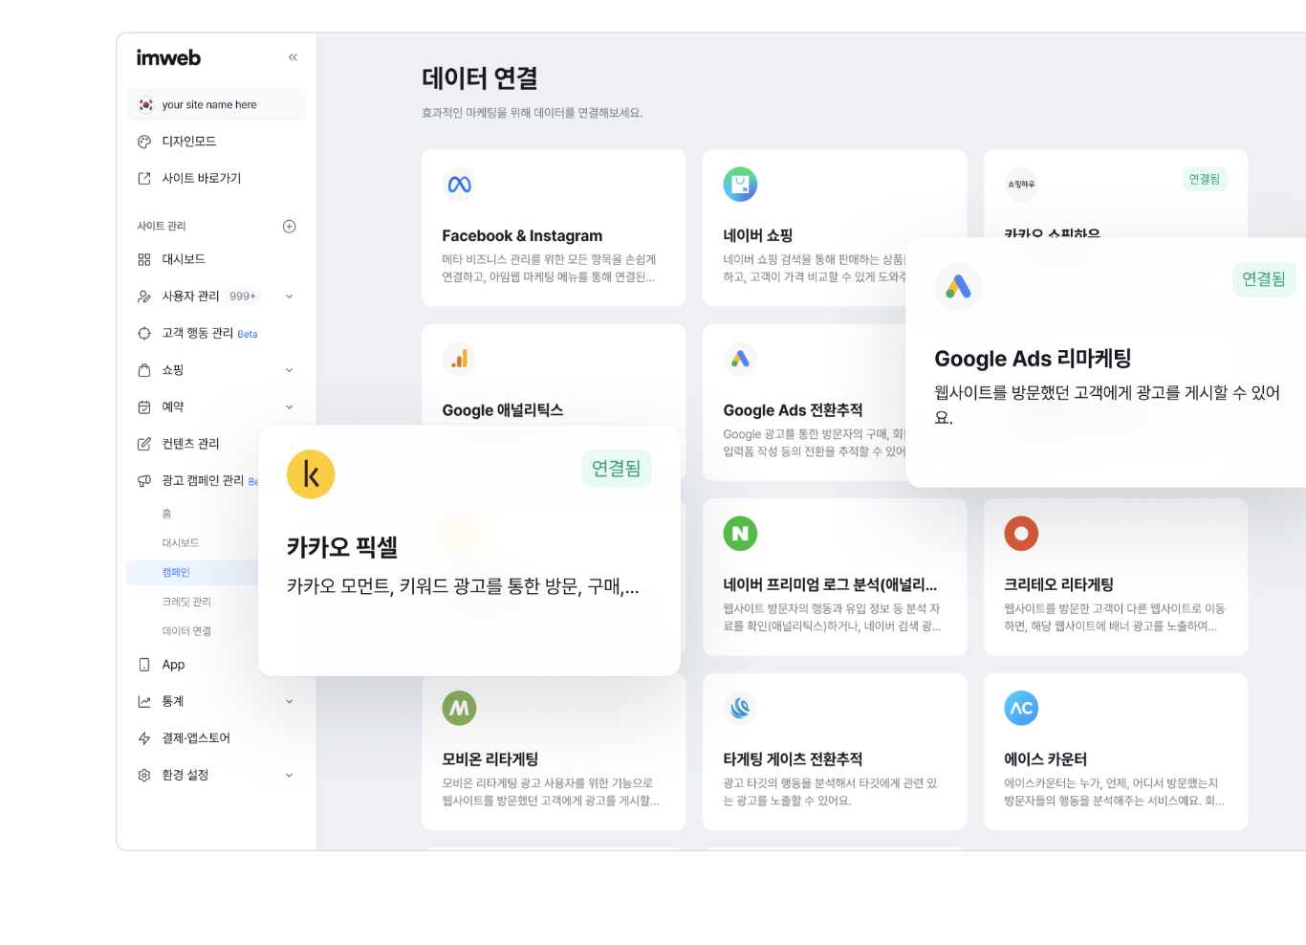
Task: Click the 컨텐츠 관리 edit icon
Action: tap(144, 444)
